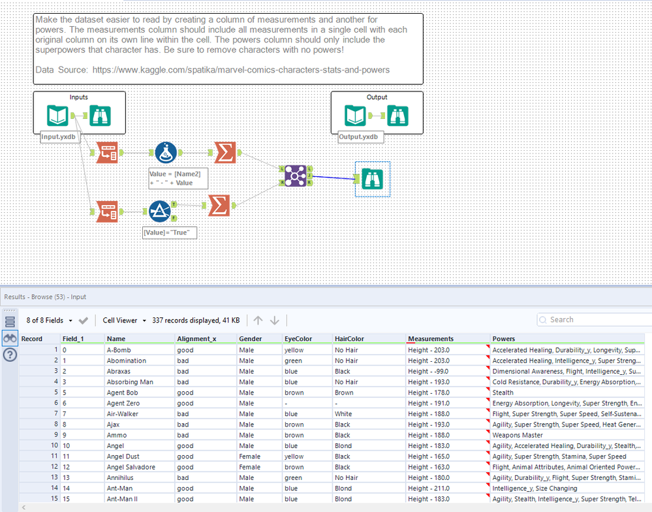Image resolution: width=652 pixels, height=512 pixels.
Task: Click the results Search field
Action: [x=595, y=319]
